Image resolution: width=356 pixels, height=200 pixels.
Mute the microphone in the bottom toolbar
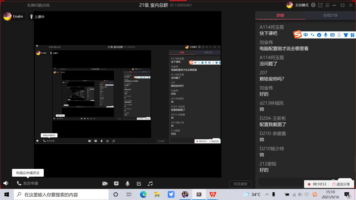(x=127, y=184)
